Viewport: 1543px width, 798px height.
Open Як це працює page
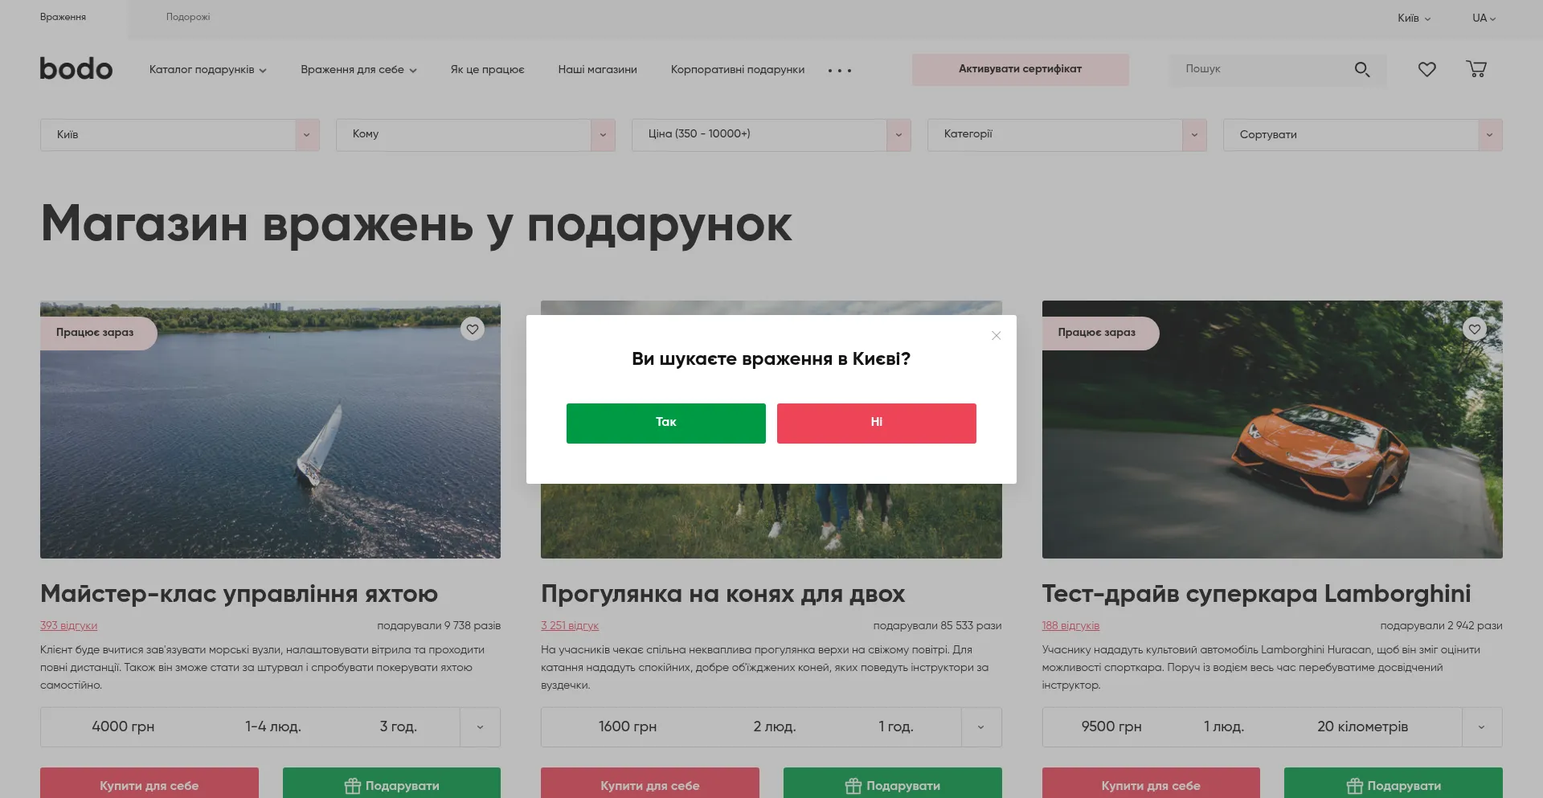point(487,70)
